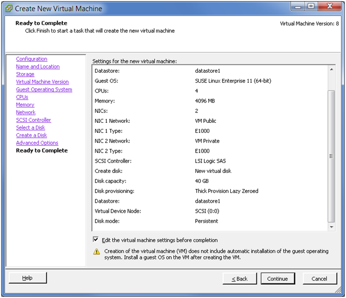Click the yellow warning triangle icon

tap(96, 252)
